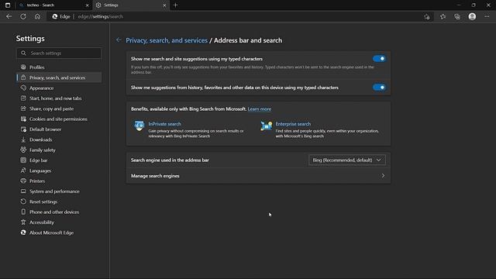Click the Appearance icon in sidebar

23,88
